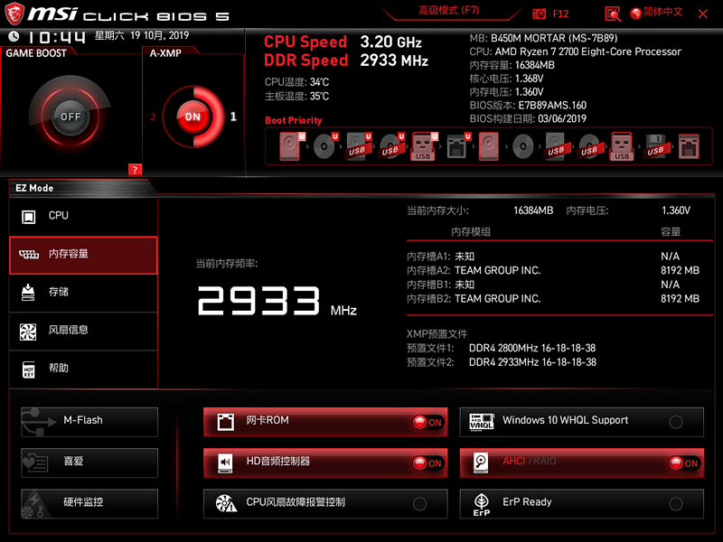The height and width of the screenshot is (542, 723).
Task: Toggle the AHCI / RAID ON switch
Action: (684, 463)
